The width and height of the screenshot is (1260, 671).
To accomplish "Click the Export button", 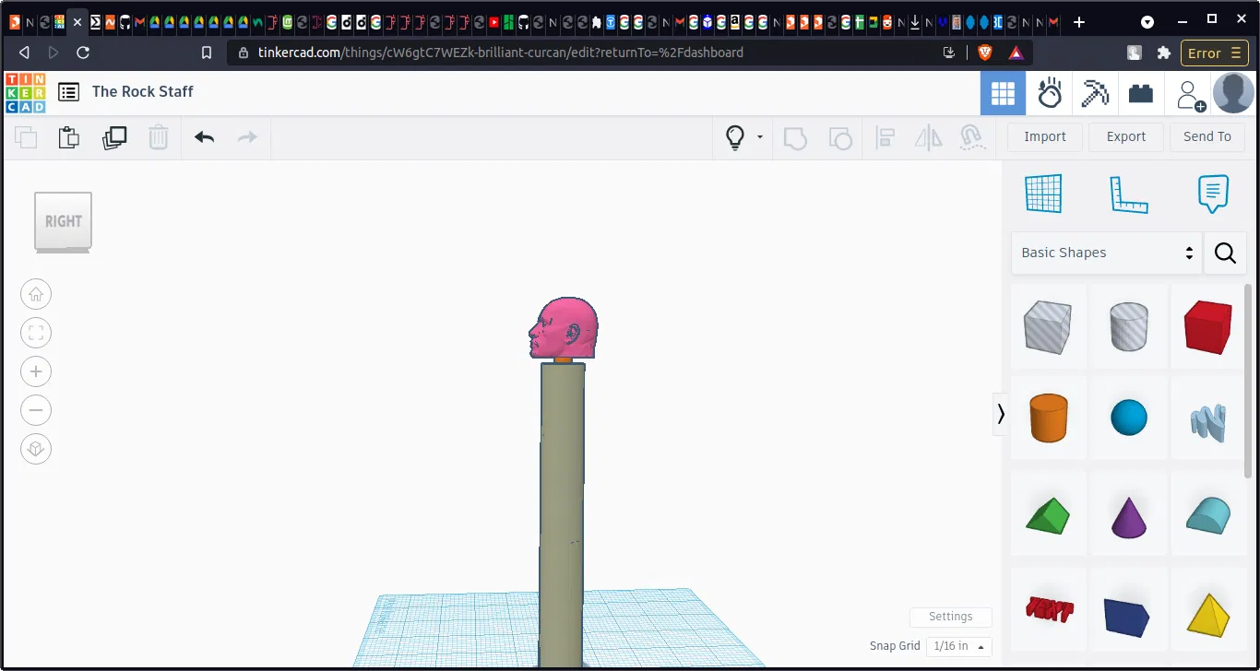I will pos(1126,136).
